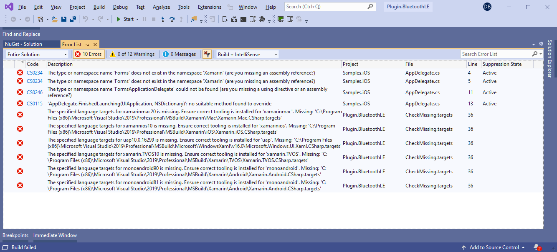
Task: Click in the Search Error List field
Action: pyautogui.click(x=496, y=54)
